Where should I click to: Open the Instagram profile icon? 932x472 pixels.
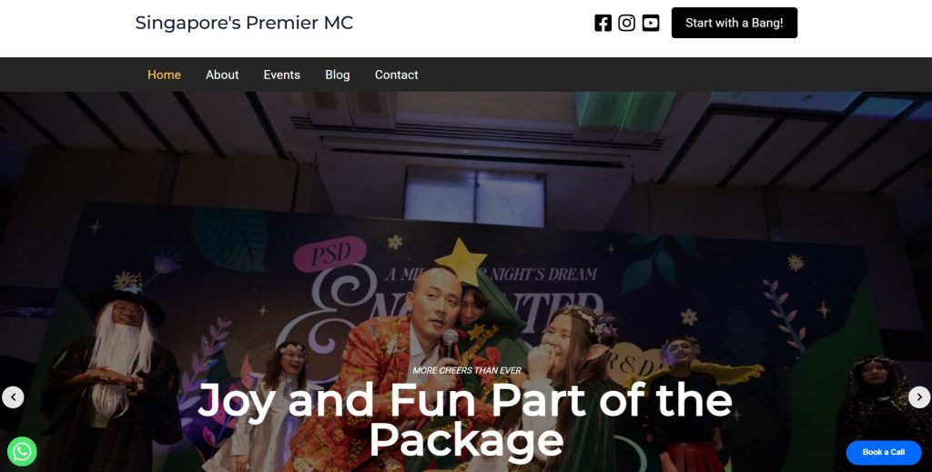(626, 23)
